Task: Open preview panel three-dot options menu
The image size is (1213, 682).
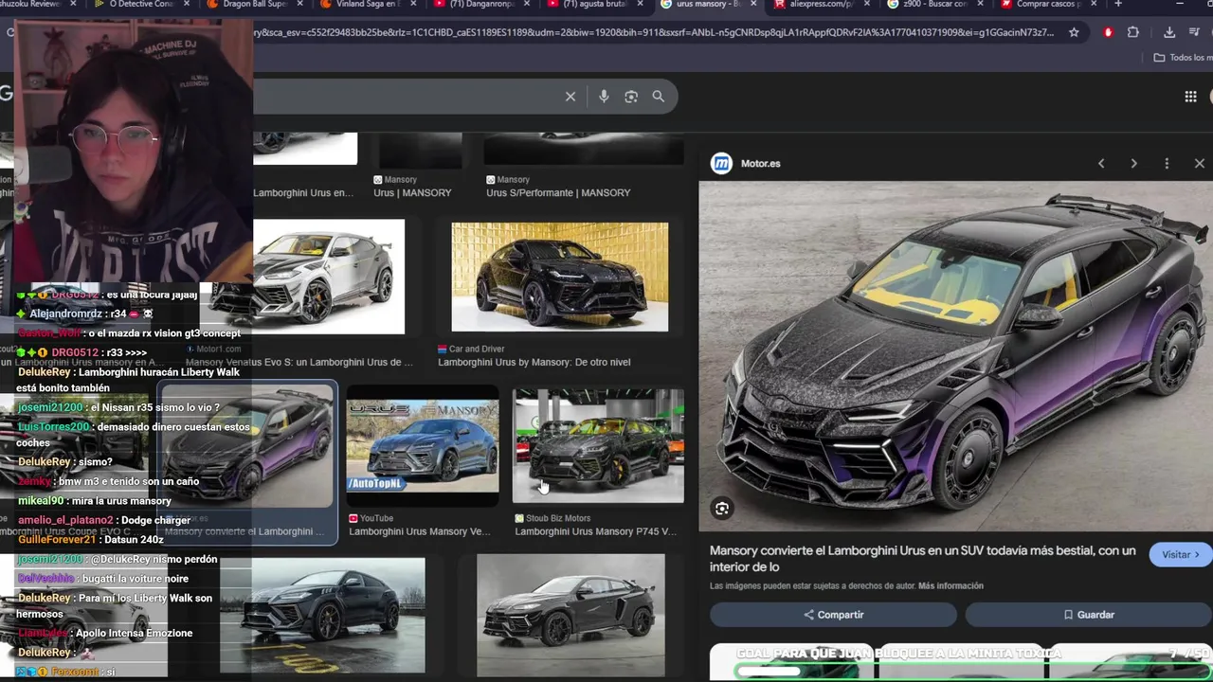Action: tap(1167, 164)
